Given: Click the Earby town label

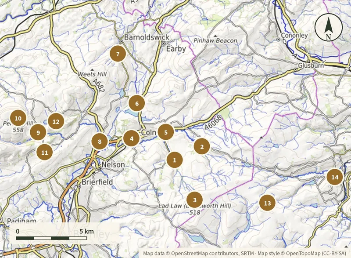Looking at the screenshot, I should click(x=176, y=49).
